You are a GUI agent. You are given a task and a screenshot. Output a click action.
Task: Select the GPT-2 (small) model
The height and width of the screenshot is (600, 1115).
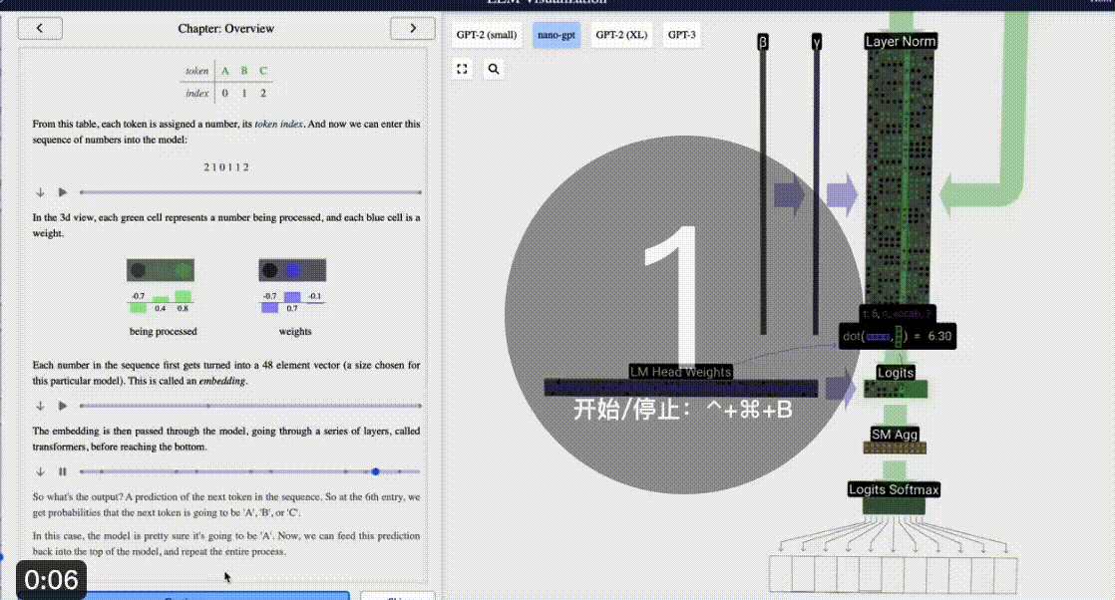point(487,35)
